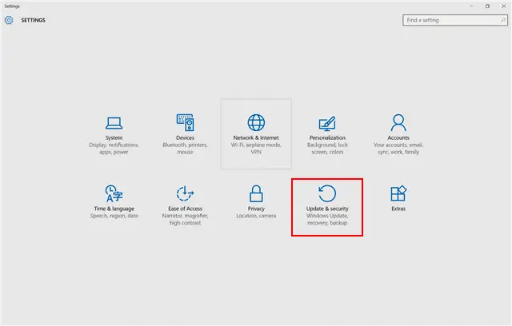Click 'Bluetooth, printers, mouse' description
This screenshot has width=512, height=326.
(x=185, y=149)
